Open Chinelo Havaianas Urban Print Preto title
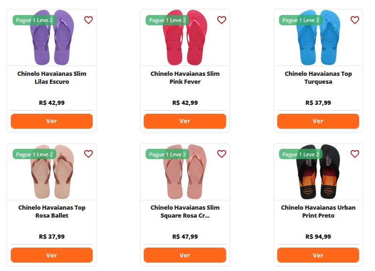Viewport: 375px width, 271px height. coord(318,212)
